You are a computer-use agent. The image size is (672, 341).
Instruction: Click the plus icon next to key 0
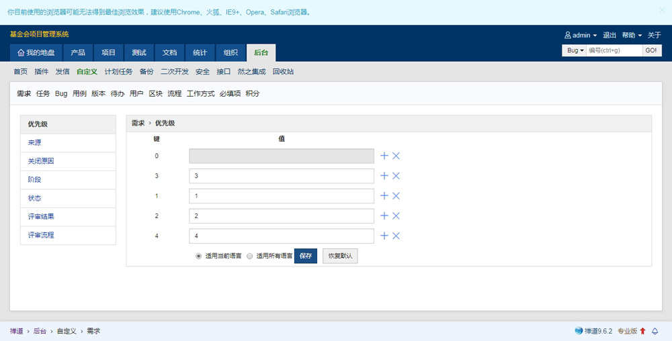(384, 156)
